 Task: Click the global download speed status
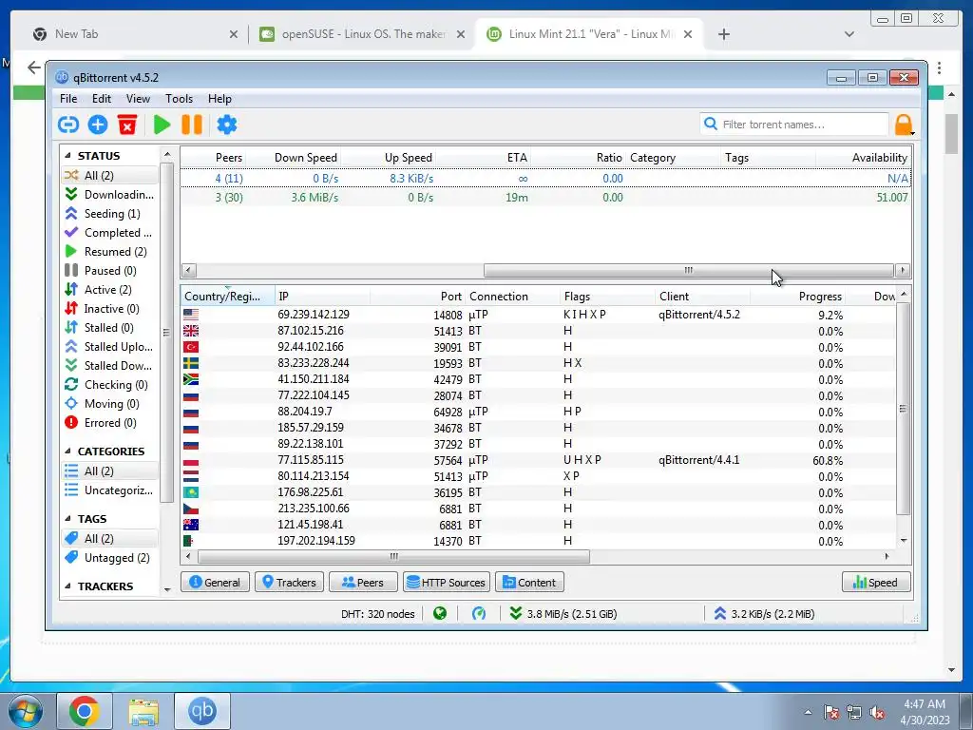pos(563,614)
